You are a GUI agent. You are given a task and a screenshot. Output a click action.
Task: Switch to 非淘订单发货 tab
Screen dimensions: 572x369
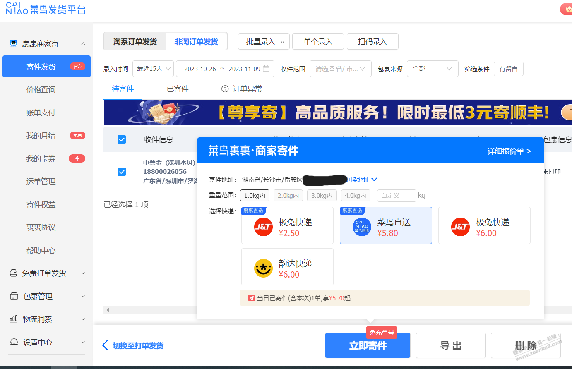[196, 41]
